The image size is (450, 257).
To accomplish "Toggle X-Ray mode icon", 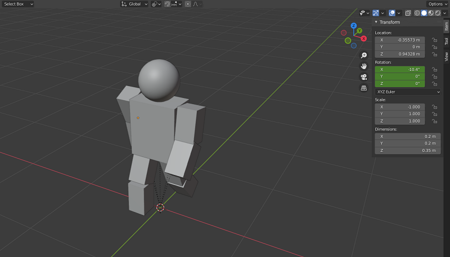I will pos(408,13).
